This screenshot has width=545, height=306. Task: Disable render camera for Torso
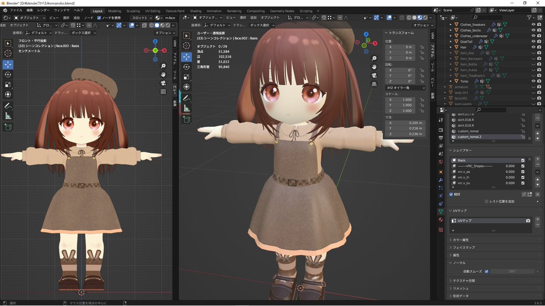point(540,81)
